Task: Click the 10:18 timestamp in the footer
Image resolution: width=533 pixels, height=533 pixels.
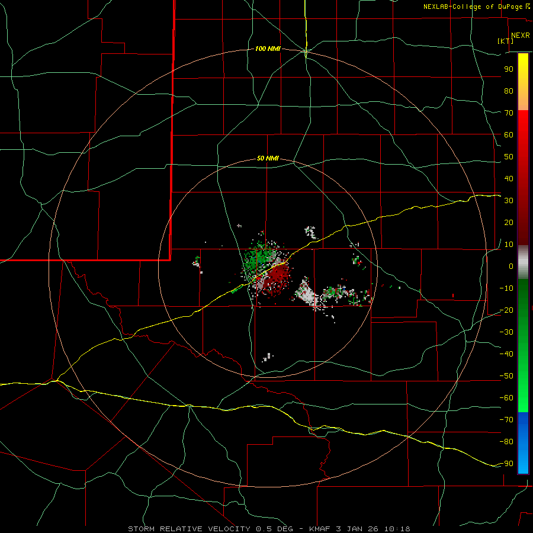Action: [397, 529]
